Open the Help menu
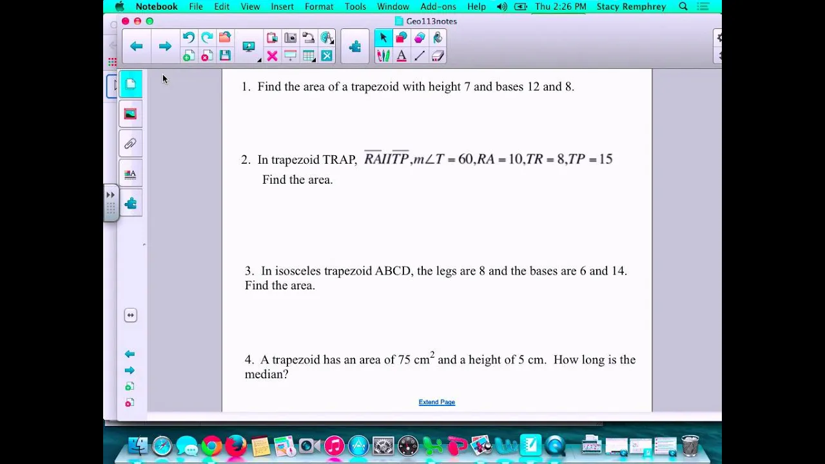This screenshot has width=825, height=464. click(x=476, y=6)
